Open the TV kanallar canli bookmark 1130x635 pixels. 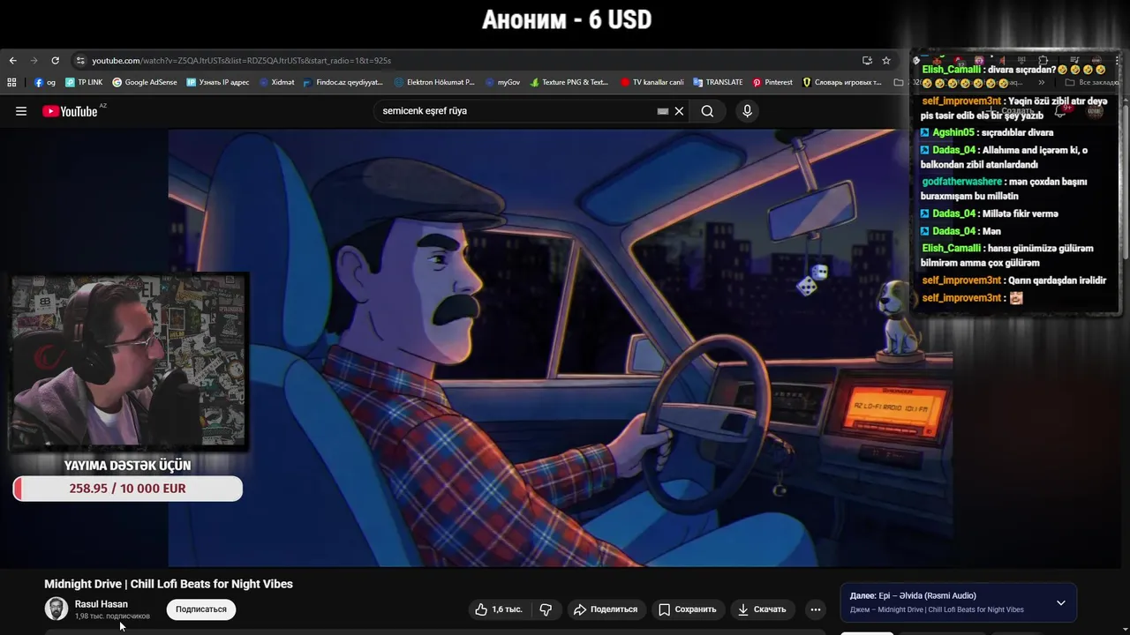pyautogui.click(x=652, y=82)
